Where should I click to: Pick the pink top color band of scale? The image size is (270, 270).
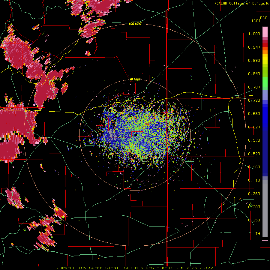(265, 32)
